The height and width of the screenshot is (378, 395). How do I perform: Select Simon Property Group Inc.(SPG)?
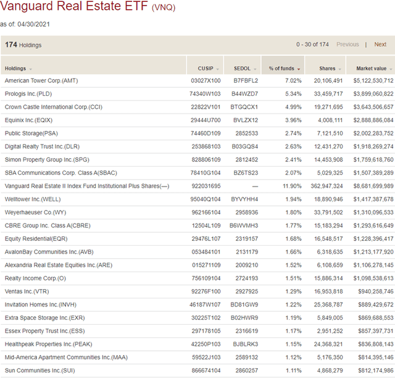click(x=47, y=159)
